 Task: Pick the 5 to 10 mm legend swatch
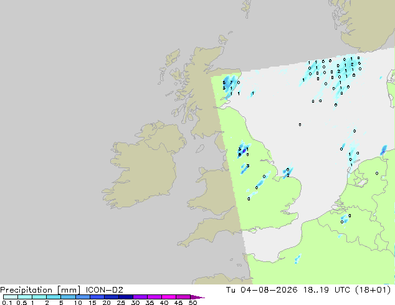pyautogui.click(x=68, y=297)
